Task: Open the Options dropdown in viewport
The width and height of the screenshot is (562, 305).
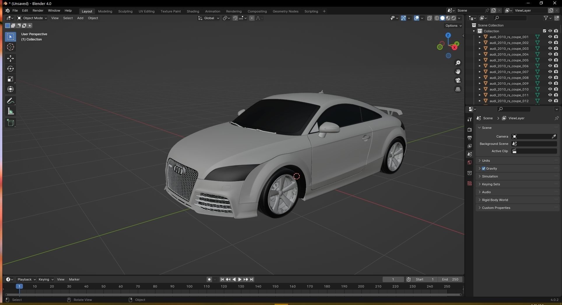Action: point(453,26)
